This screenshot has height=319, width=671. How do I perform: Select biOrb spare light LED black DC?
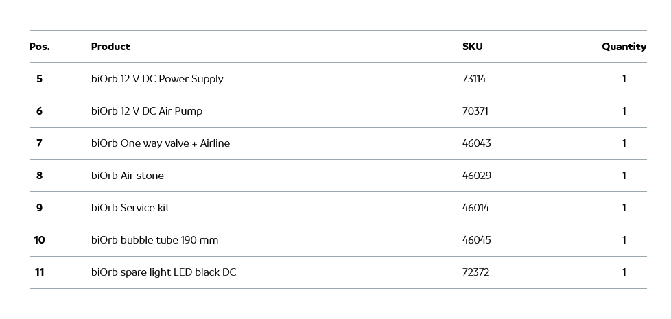pos(163,272)
